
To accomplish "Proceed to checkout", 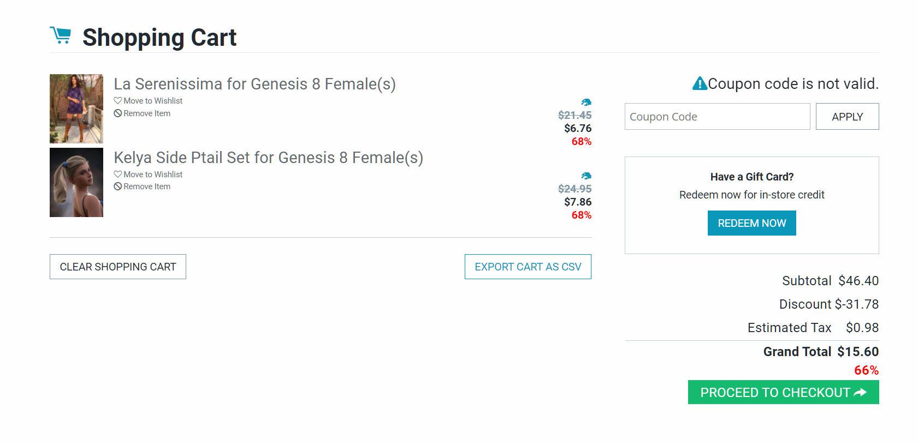I will click(x=783, y=393).
